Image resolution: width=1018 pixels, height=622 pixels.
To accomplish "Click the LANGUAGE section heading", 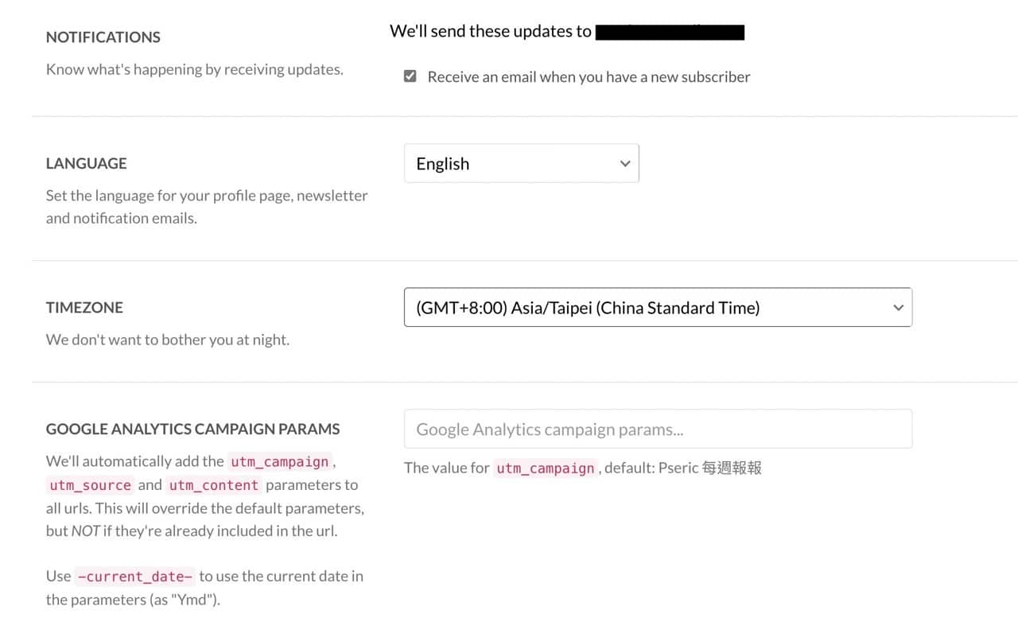I will [87, 164].
